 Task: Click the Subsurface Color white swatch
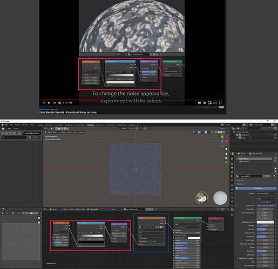click(265, 222)
